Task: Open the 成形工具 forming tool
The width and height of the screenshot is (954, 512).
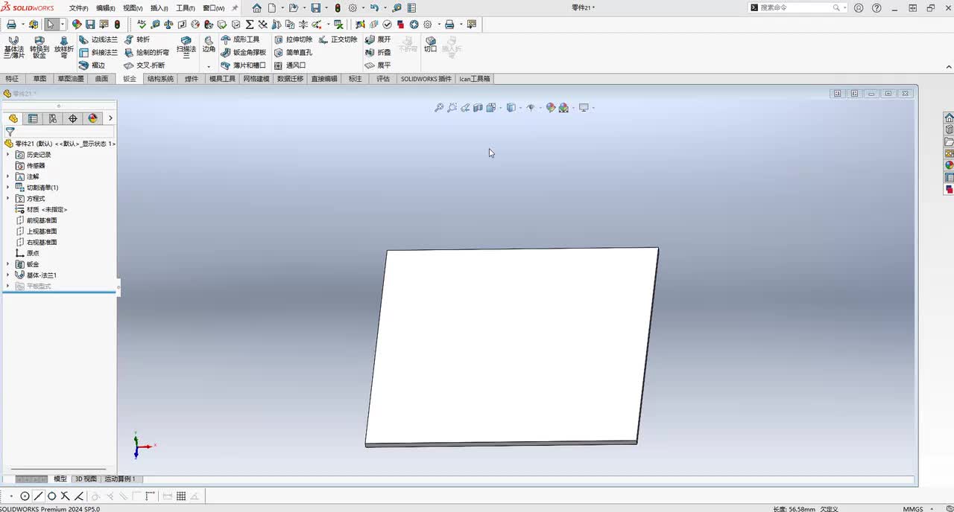Action: pos(241,39)
